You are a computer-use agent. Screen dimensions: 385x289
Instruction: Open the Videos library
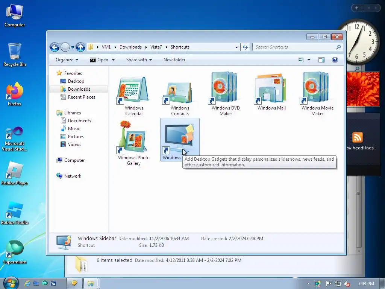tap(74, 144)
